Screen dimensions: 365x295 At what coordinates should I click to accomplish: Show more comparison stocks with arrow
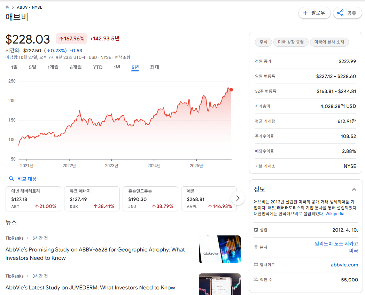pos(238,198)
